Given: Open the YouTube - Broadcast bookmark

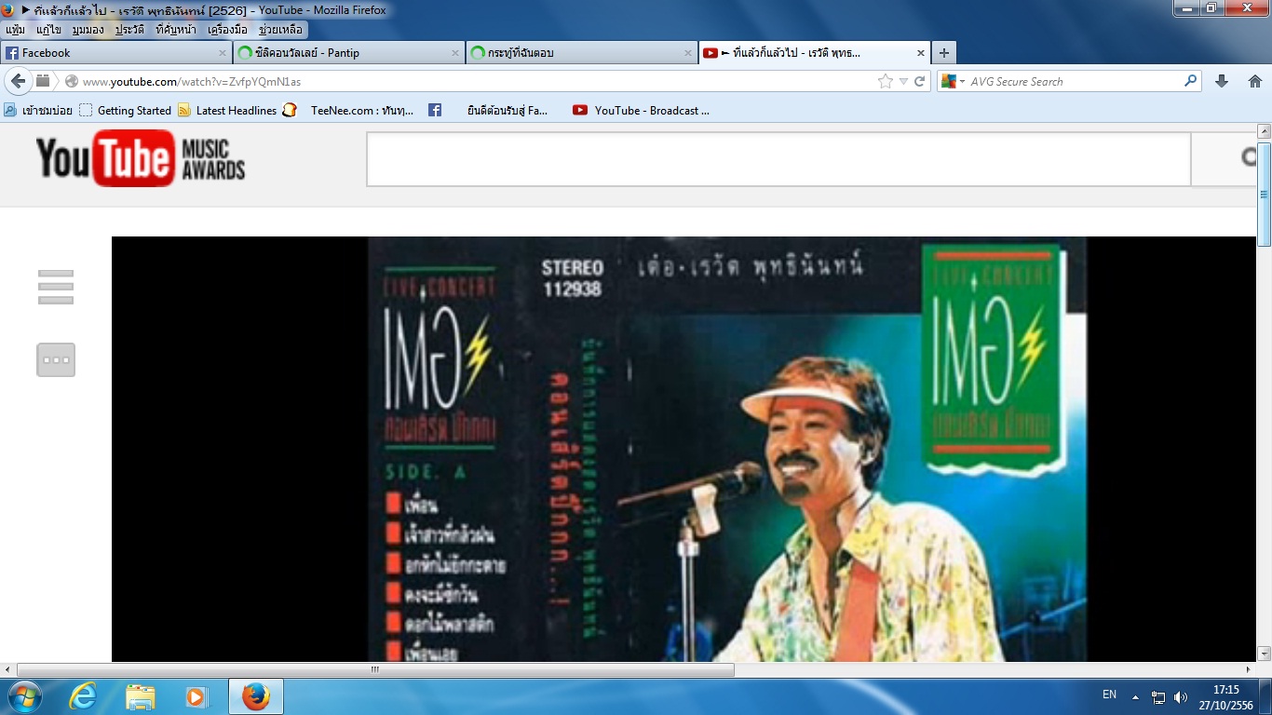Looking at the screenshot, I should [642, 110].
